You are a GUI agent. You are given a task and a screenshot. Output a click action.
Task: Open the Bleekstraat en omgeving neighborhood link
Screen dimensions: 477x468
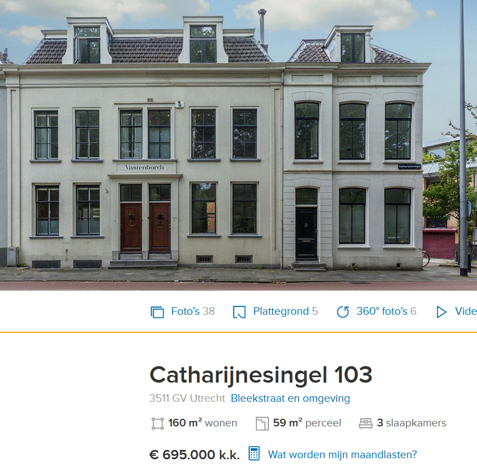[x=290, y=398]
